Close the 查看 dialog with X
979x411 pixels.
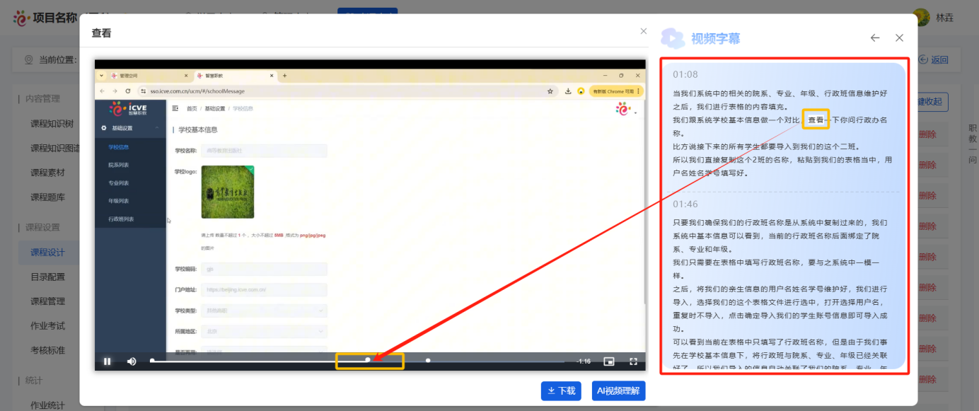click(643, 31)
